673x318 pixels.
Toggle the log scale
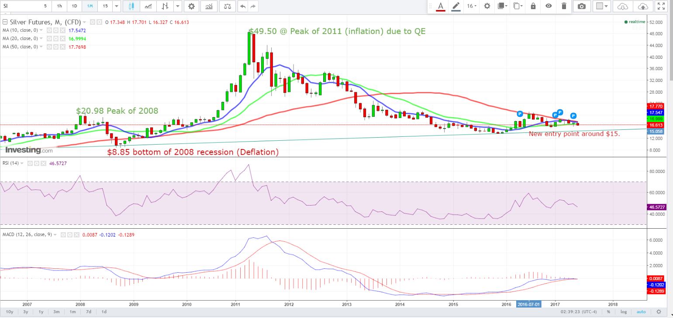click(623, 312)
